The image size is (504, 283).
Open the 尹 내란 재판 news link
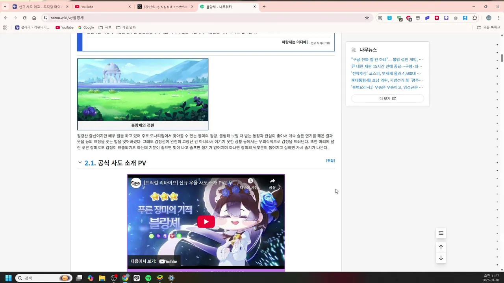(386, 66)
